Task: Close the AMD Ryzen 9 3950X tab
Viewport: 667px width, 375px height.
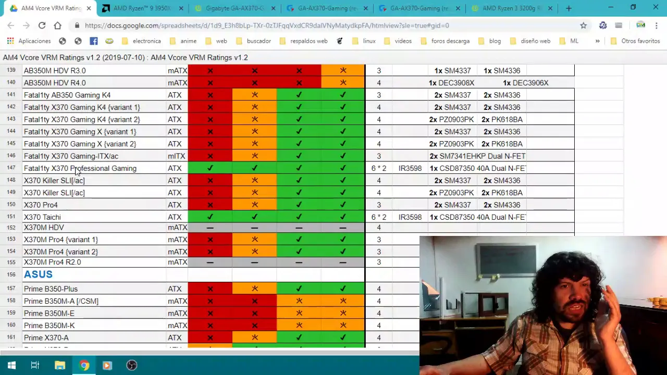Action: pyautogui.click(x=181, y=8)
